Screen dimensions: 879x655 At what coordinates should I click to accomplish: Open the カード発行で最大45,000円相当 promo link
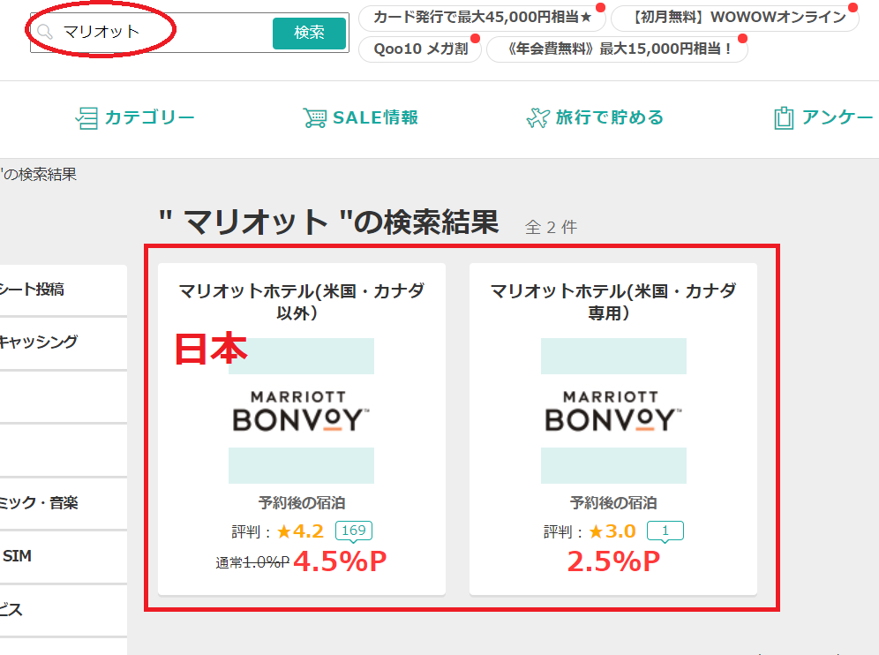pos(482,18)
